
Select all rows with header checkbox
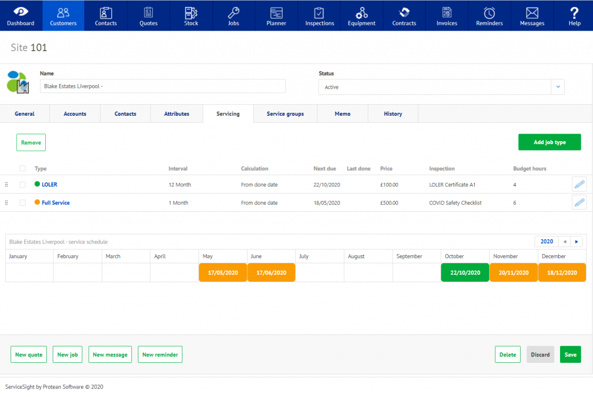(21, 168)
